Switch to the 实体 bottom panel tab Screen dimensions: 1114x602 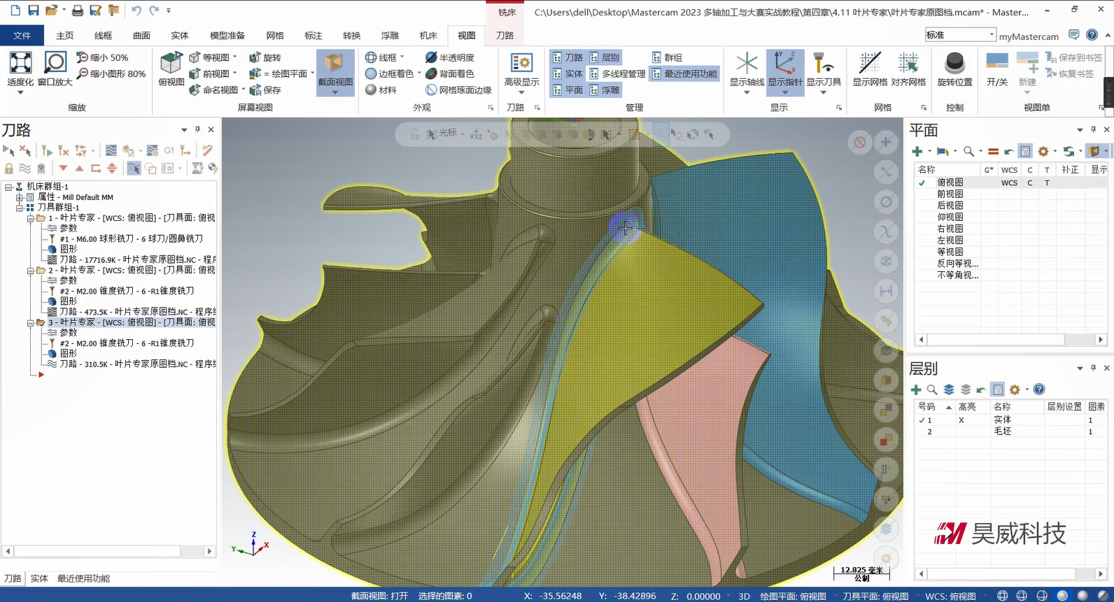[39, 578]
